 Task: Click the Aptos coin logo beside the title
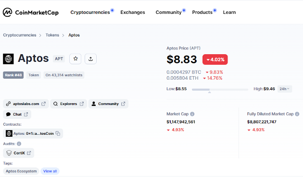coord(8,59)
